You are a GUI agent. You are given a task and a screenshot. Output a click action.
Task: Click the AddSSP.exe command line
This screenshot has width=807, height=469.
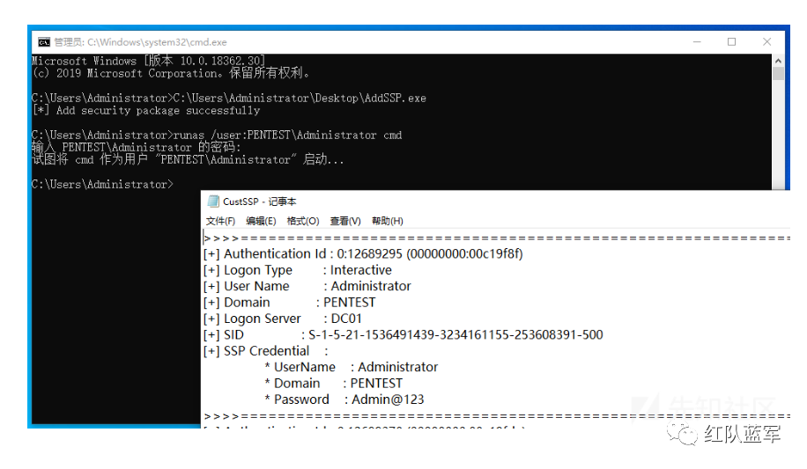(x=229, y=99)
